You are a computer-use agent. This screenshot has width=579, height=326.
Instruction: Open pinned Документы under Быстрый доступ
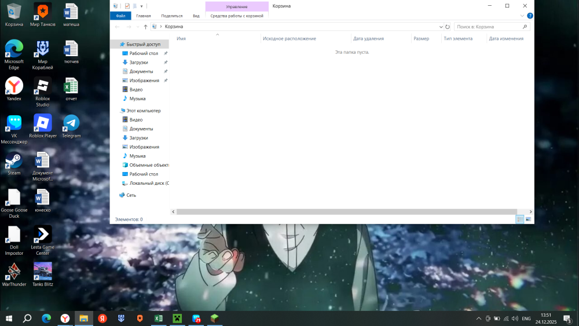140,71
